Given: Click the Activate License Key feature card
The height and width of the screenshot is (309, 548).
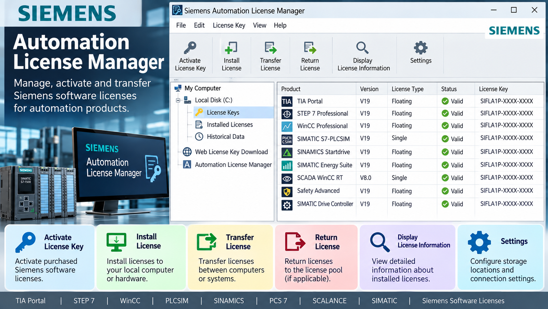Looking at the screenshot, I should click(50, 257).
